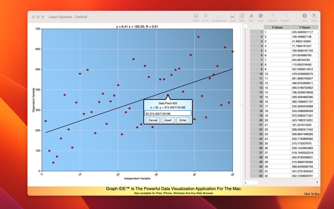Select Y value 550.7183809362

[304, 139]
